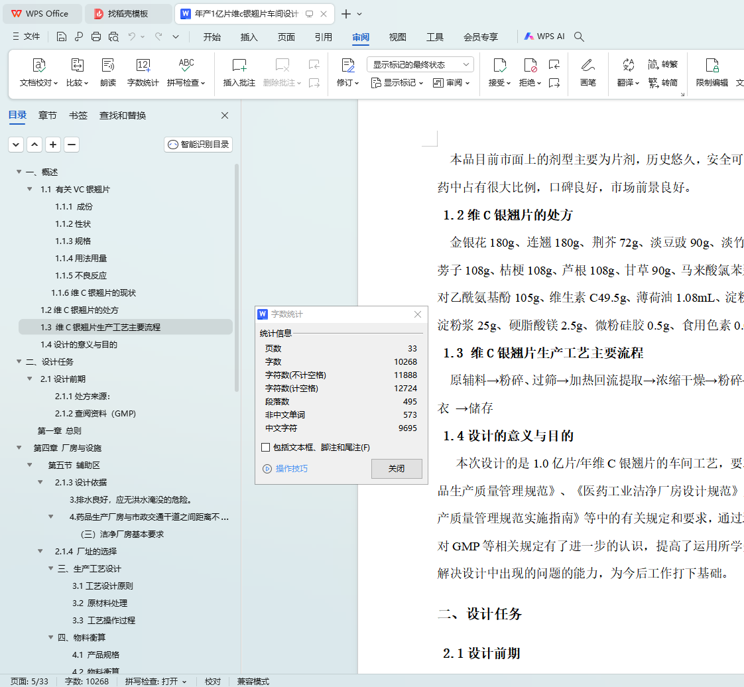Click the minus button in outline pane
This screenshot has width=744, height=687.
pyautogui.click(x=72, y=145)
